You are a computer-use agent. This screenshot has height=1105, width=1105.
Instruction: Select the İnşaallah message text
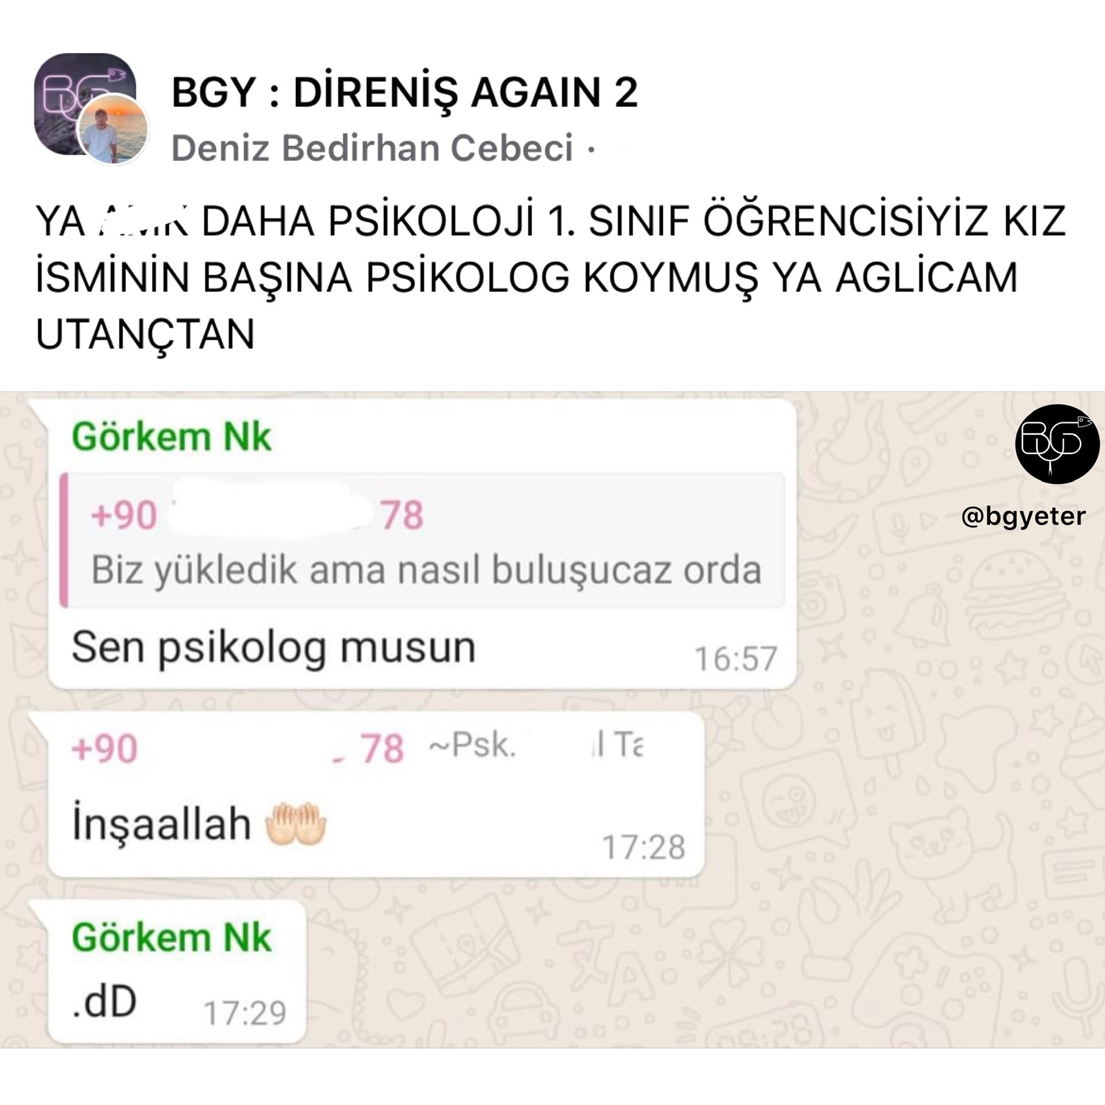click(162, 824)
